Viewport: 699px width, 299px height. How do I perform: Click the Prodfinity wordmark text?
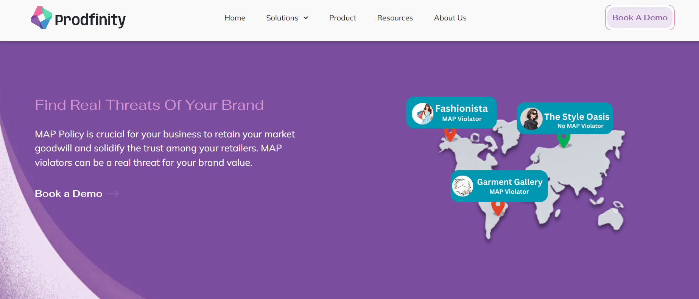coord(90,20)
